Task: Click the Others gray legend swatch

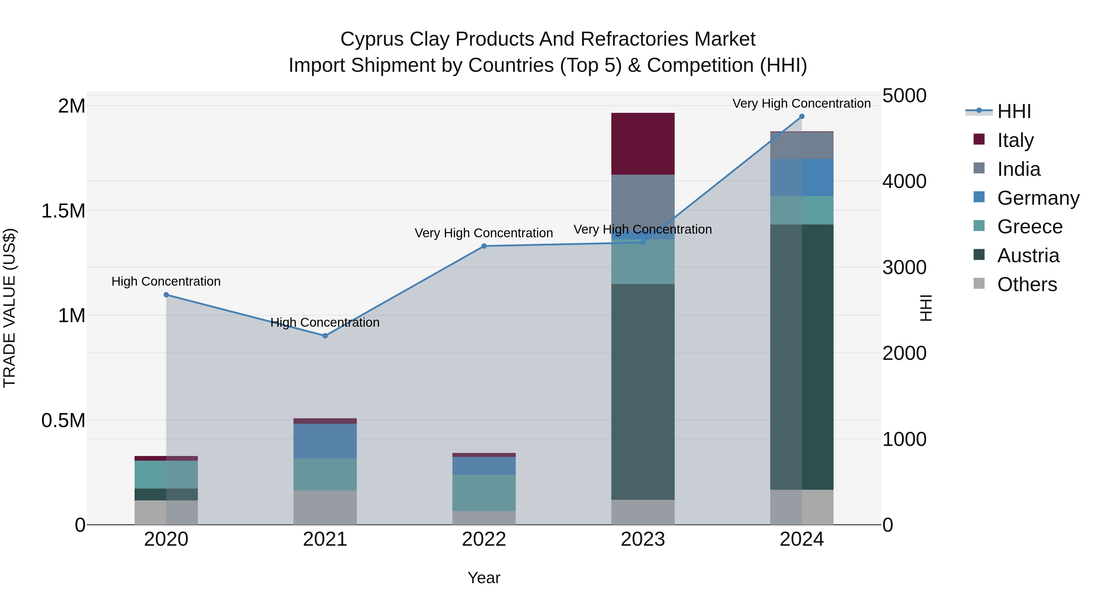Action: [x=979, y=283]
